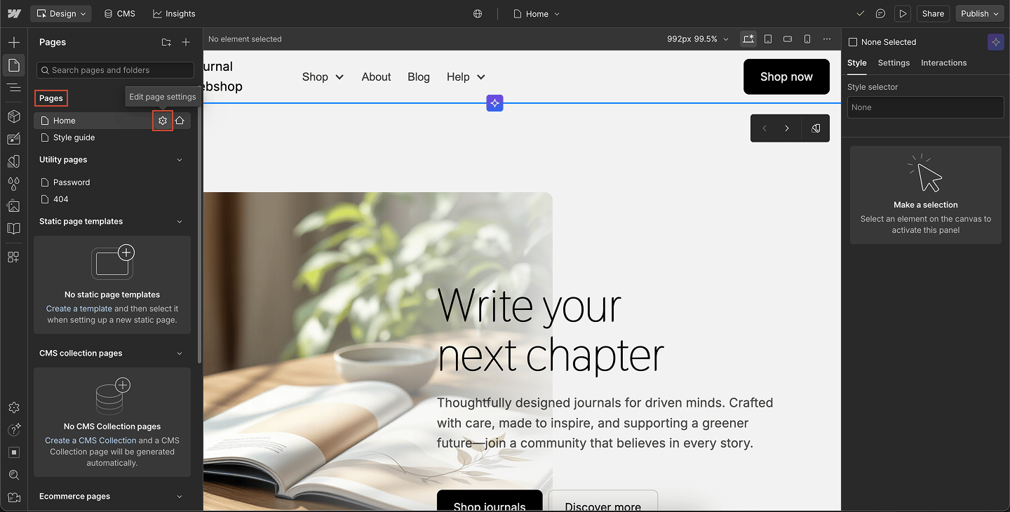Switch to the CMS view
Image resolution: width=1010 pixels, height=512 pixels.
pyautogui.click(x=119, y=13)
